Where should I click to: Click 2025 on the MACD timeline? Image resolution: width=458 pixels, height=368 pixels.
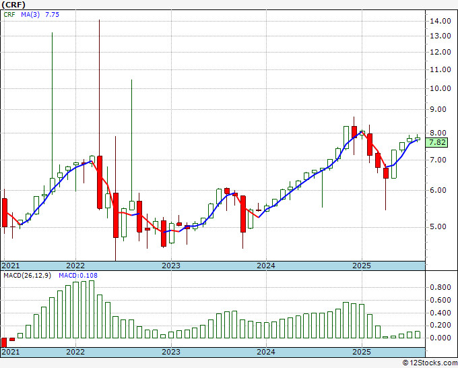pyautogui.click(x=362, y=352)
